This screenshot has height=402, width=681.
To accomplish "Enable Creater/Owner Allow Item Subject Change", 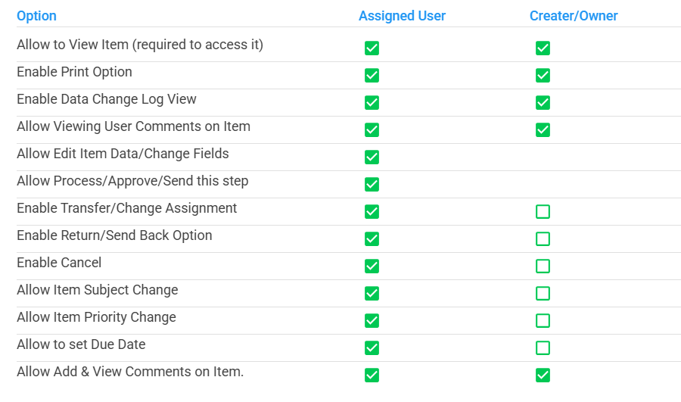I will (543, 294).
